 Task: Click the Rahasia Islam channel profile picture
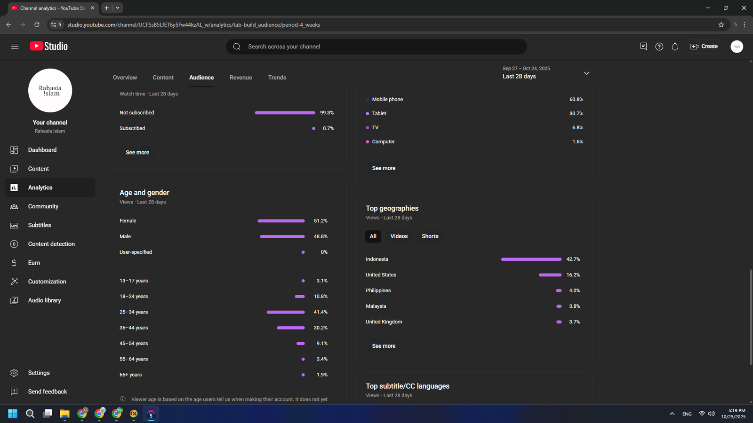(50, 91)
